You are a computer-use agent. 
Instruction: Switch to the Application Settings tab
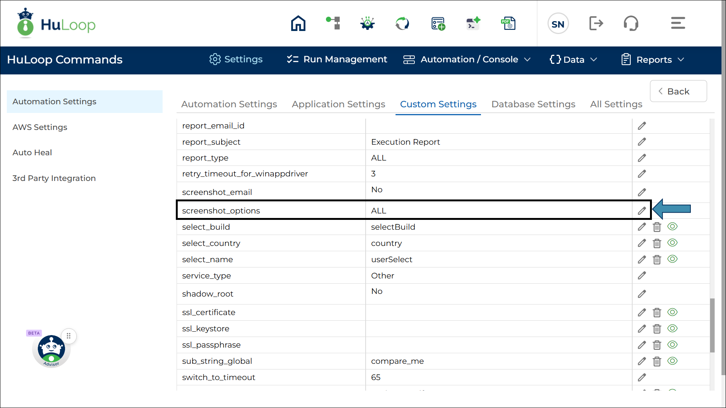tap(338, 104)
